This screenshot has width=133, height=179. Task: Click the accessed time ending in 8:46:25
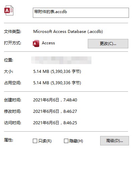(x=55, y=123)
